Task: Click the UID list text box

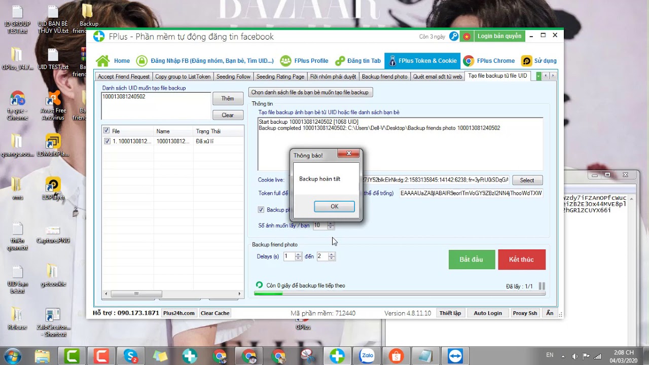Action: pos(156,106)
